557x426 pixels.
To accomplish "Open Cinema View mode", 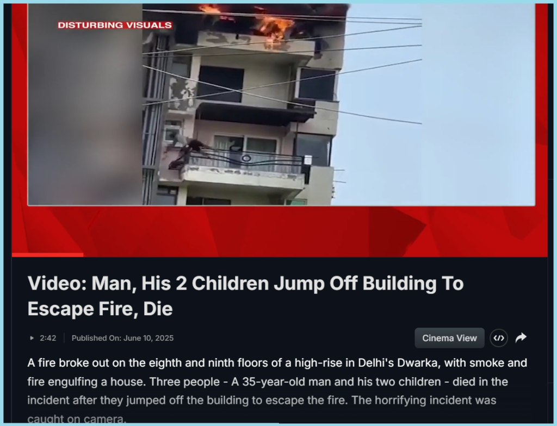I will point(449,338).
